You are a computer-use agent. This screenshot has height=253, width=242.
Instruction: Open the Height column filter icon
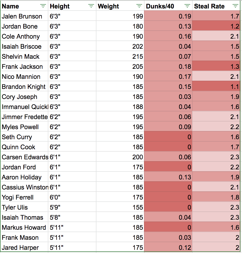tap(91, 6)
